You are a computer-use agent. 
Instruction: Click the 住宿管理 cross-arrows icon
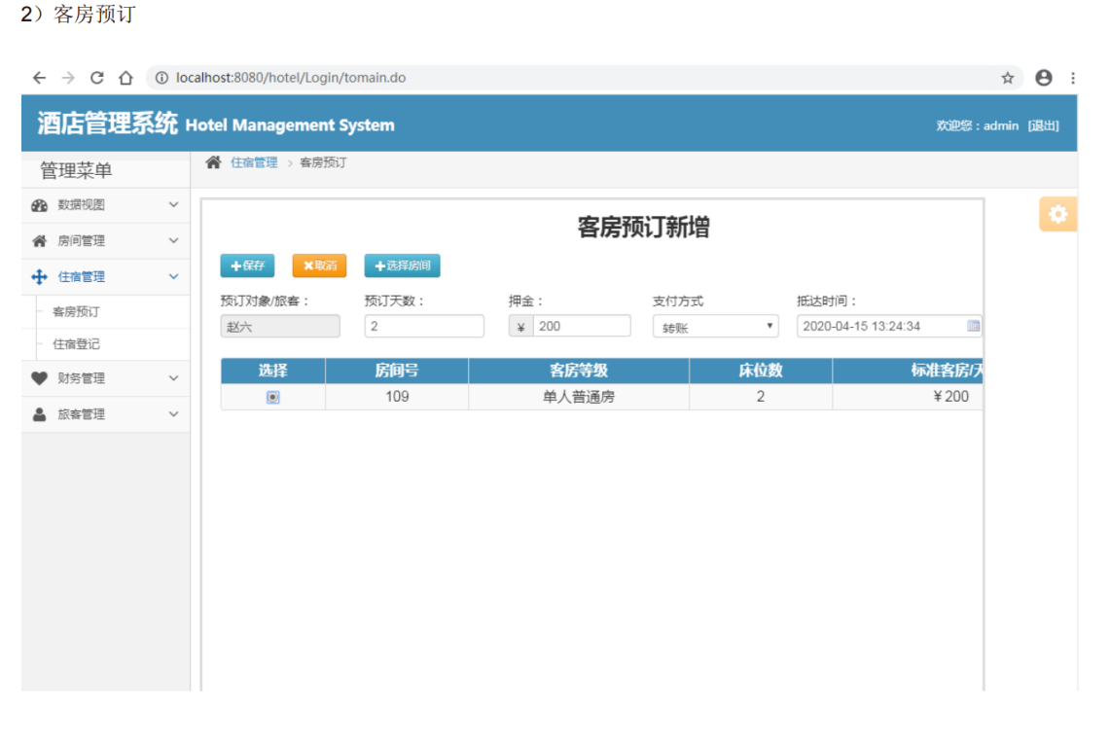[x=40, y=277]
